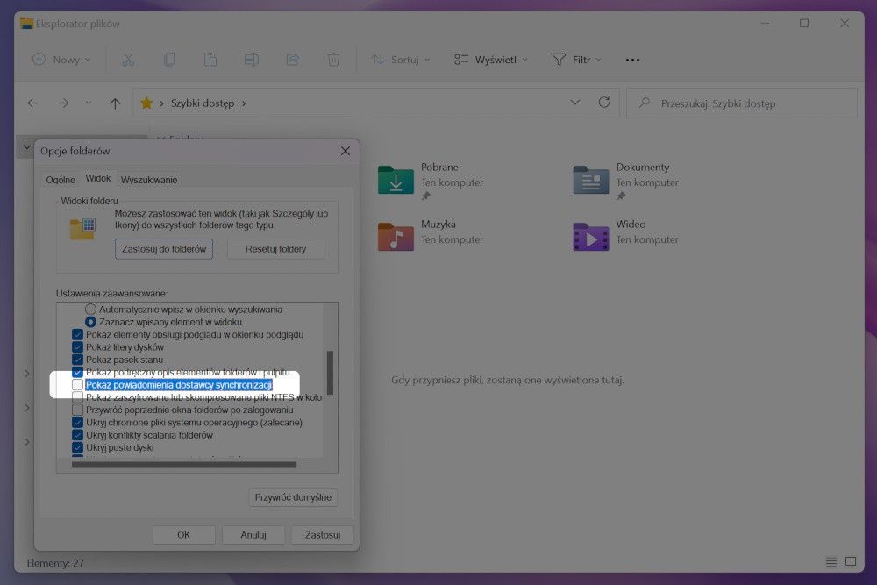Click vertical scrollbar in advanced settings list
Screen dimensions: 877x585
point(330,373)
